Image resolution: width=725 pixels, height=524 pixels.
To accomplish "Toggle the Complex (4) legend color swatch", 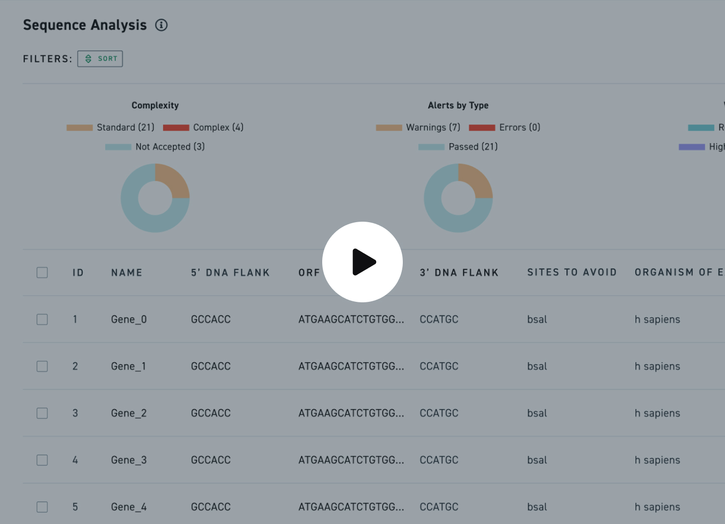I will click(x=176, y=128).
